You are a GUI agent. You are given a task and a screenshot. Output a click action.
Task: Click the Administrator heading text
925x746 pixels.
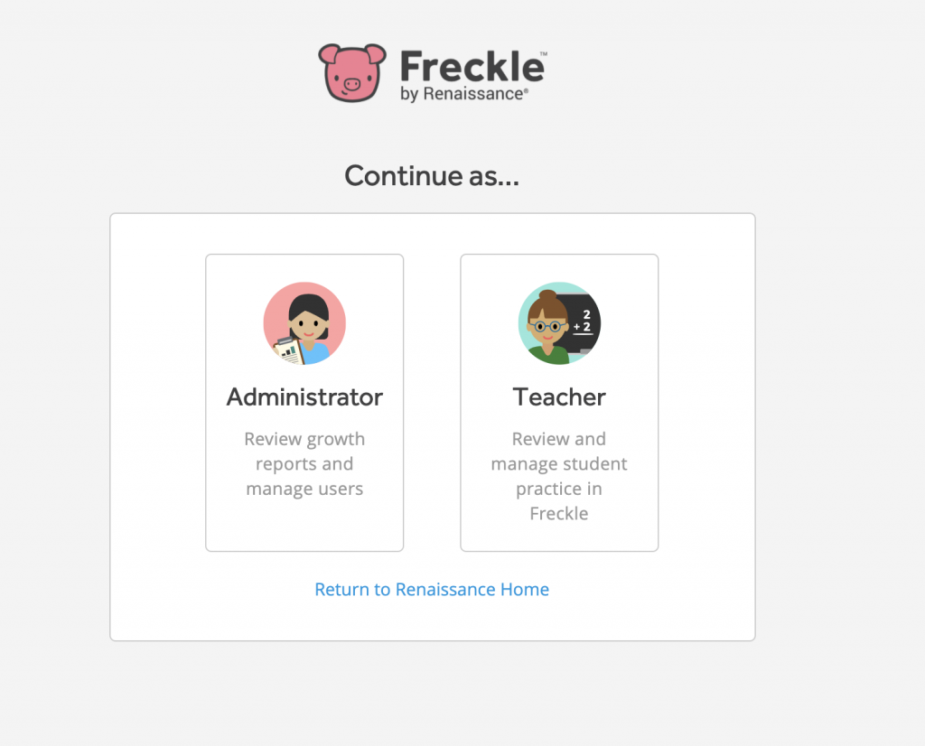click(304, 397)
